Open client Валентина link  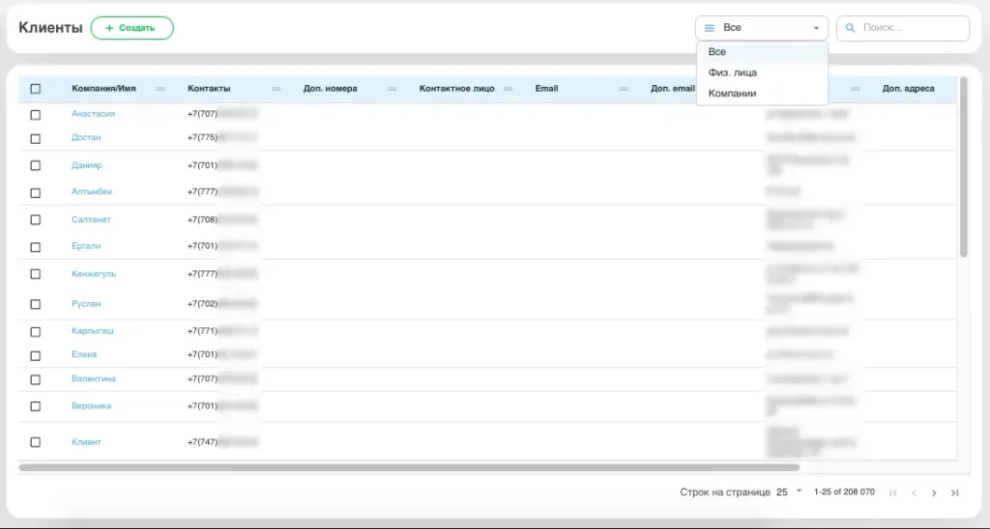point(94,379)
